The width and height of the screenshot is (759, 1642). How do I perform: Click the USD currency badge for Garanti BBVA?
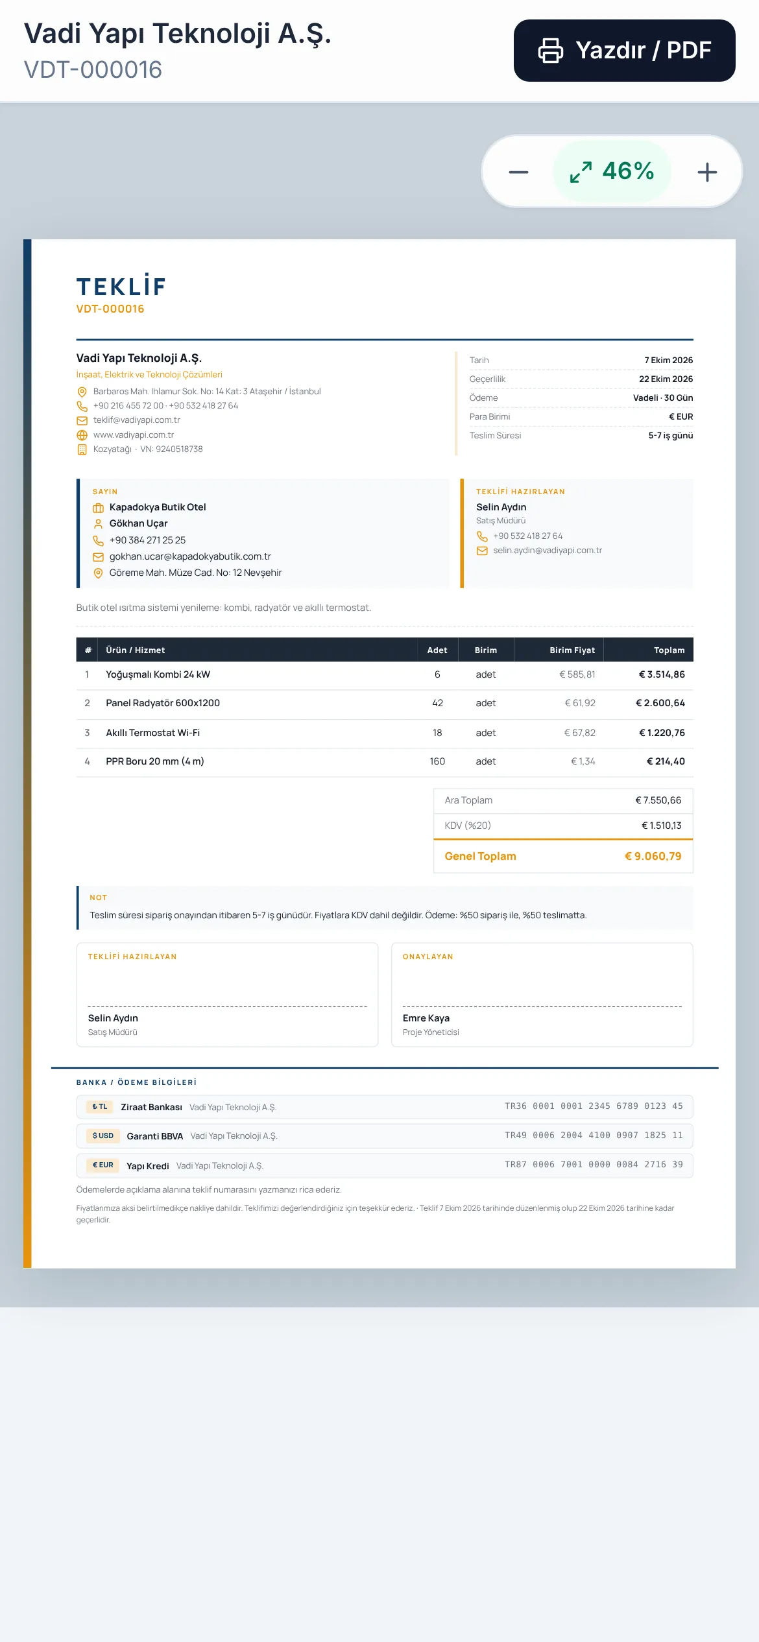(103, 1136)
